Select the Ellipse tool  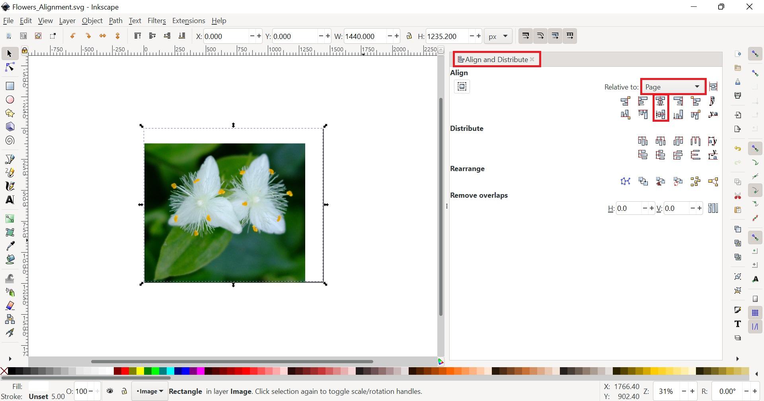10,99
